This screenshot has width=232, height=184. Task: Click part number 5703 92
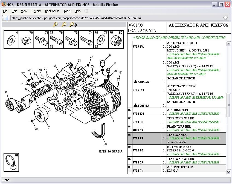(x=138, y=150)
